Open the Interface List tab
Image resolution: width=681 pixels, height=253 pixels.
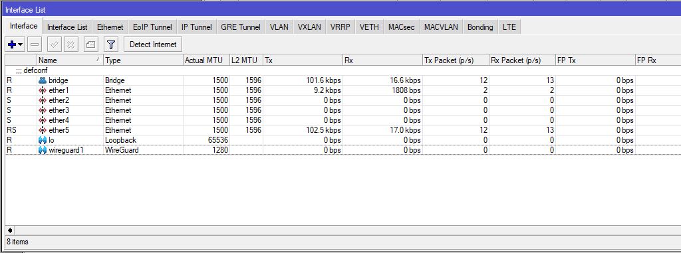[x=67, y=27]
